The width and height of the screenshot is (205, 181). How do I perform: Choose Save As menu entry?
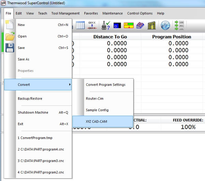(38, 59)
